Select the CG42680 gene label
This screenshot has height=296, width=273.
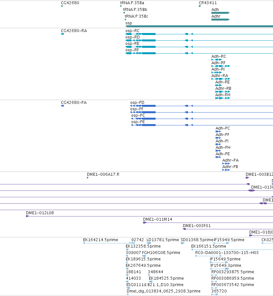tap(70, 3)
